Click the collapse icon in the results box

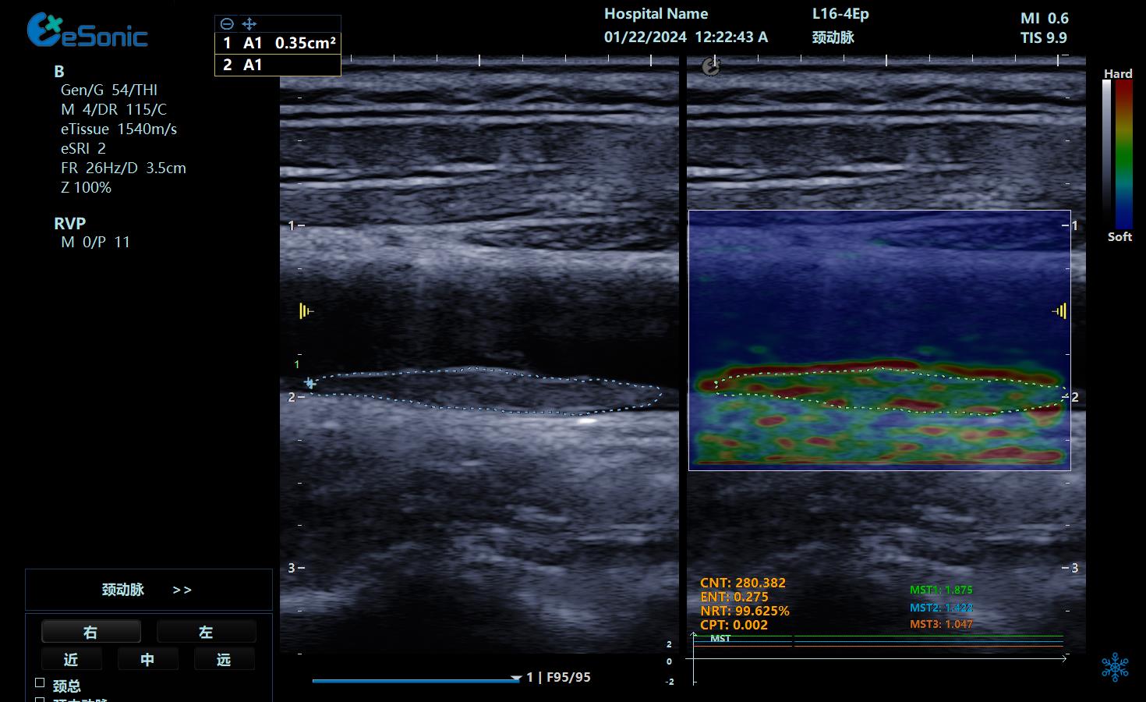227,24
